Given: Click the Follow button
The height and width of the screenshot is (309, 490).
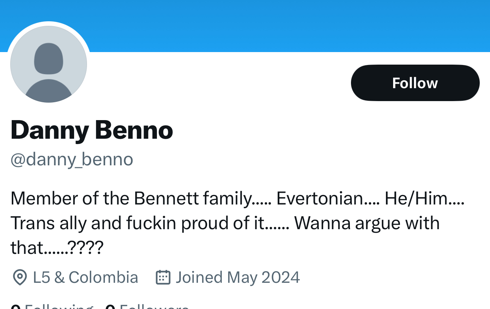Looking at the screenshot, I should coord(415,83).
